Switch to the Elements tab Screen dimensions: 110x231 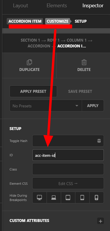57,6
